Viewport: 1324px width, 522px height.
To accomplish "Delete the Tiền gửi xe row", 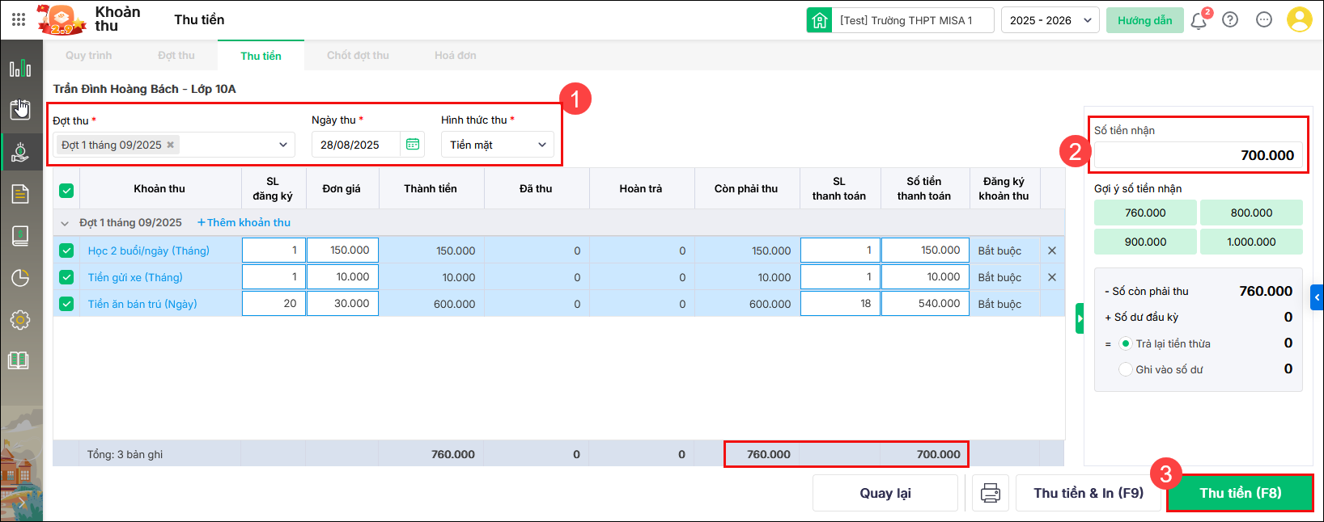I will point(1052,277).
